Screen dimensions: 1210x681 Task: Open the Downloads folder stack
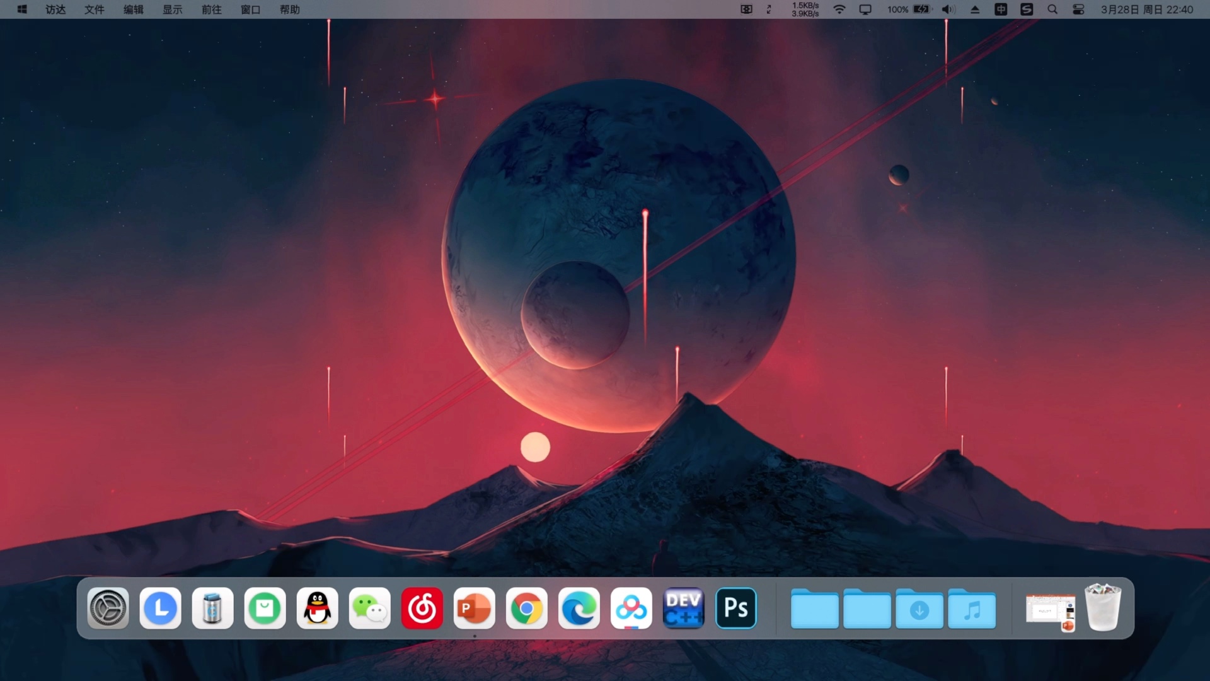(x=919, y=609)
